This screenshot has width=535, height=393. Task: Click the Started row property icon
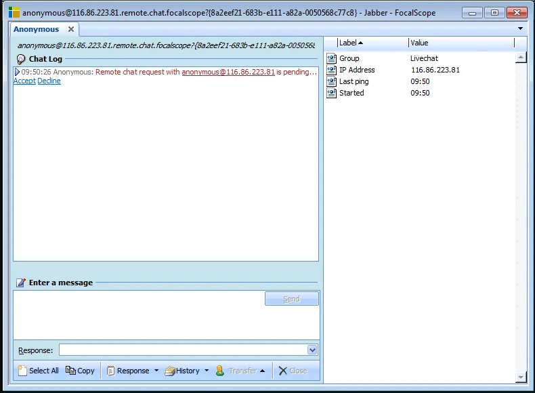331,93
